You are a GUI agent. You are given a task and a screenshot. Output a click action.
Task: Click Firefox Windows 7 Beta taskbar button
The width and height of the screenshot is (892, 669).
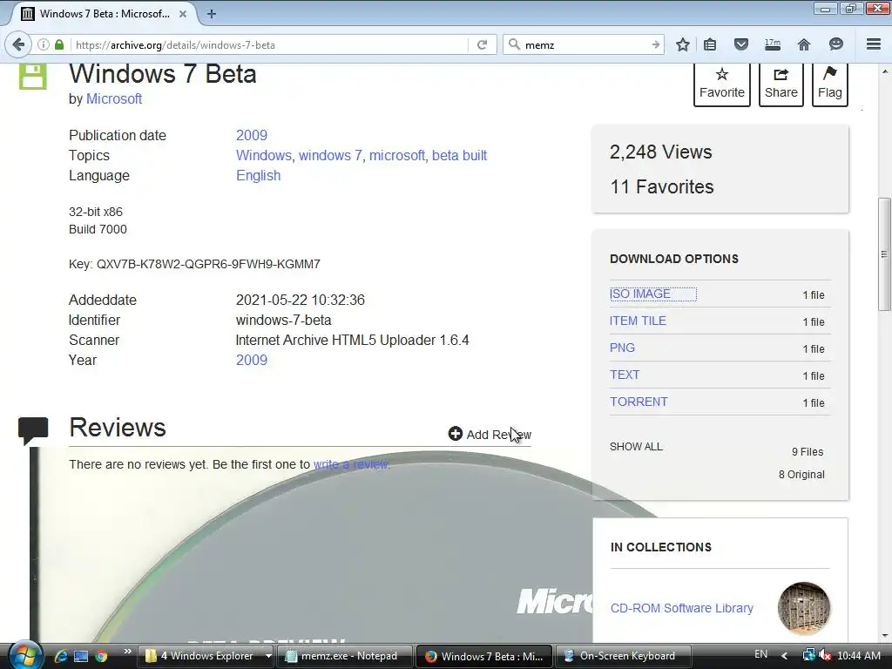483,656
